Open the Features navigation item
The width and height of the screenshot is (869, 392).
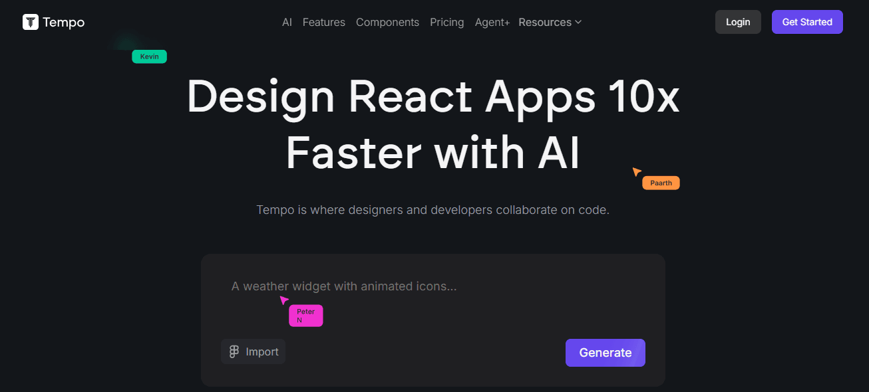click(323, 22)
